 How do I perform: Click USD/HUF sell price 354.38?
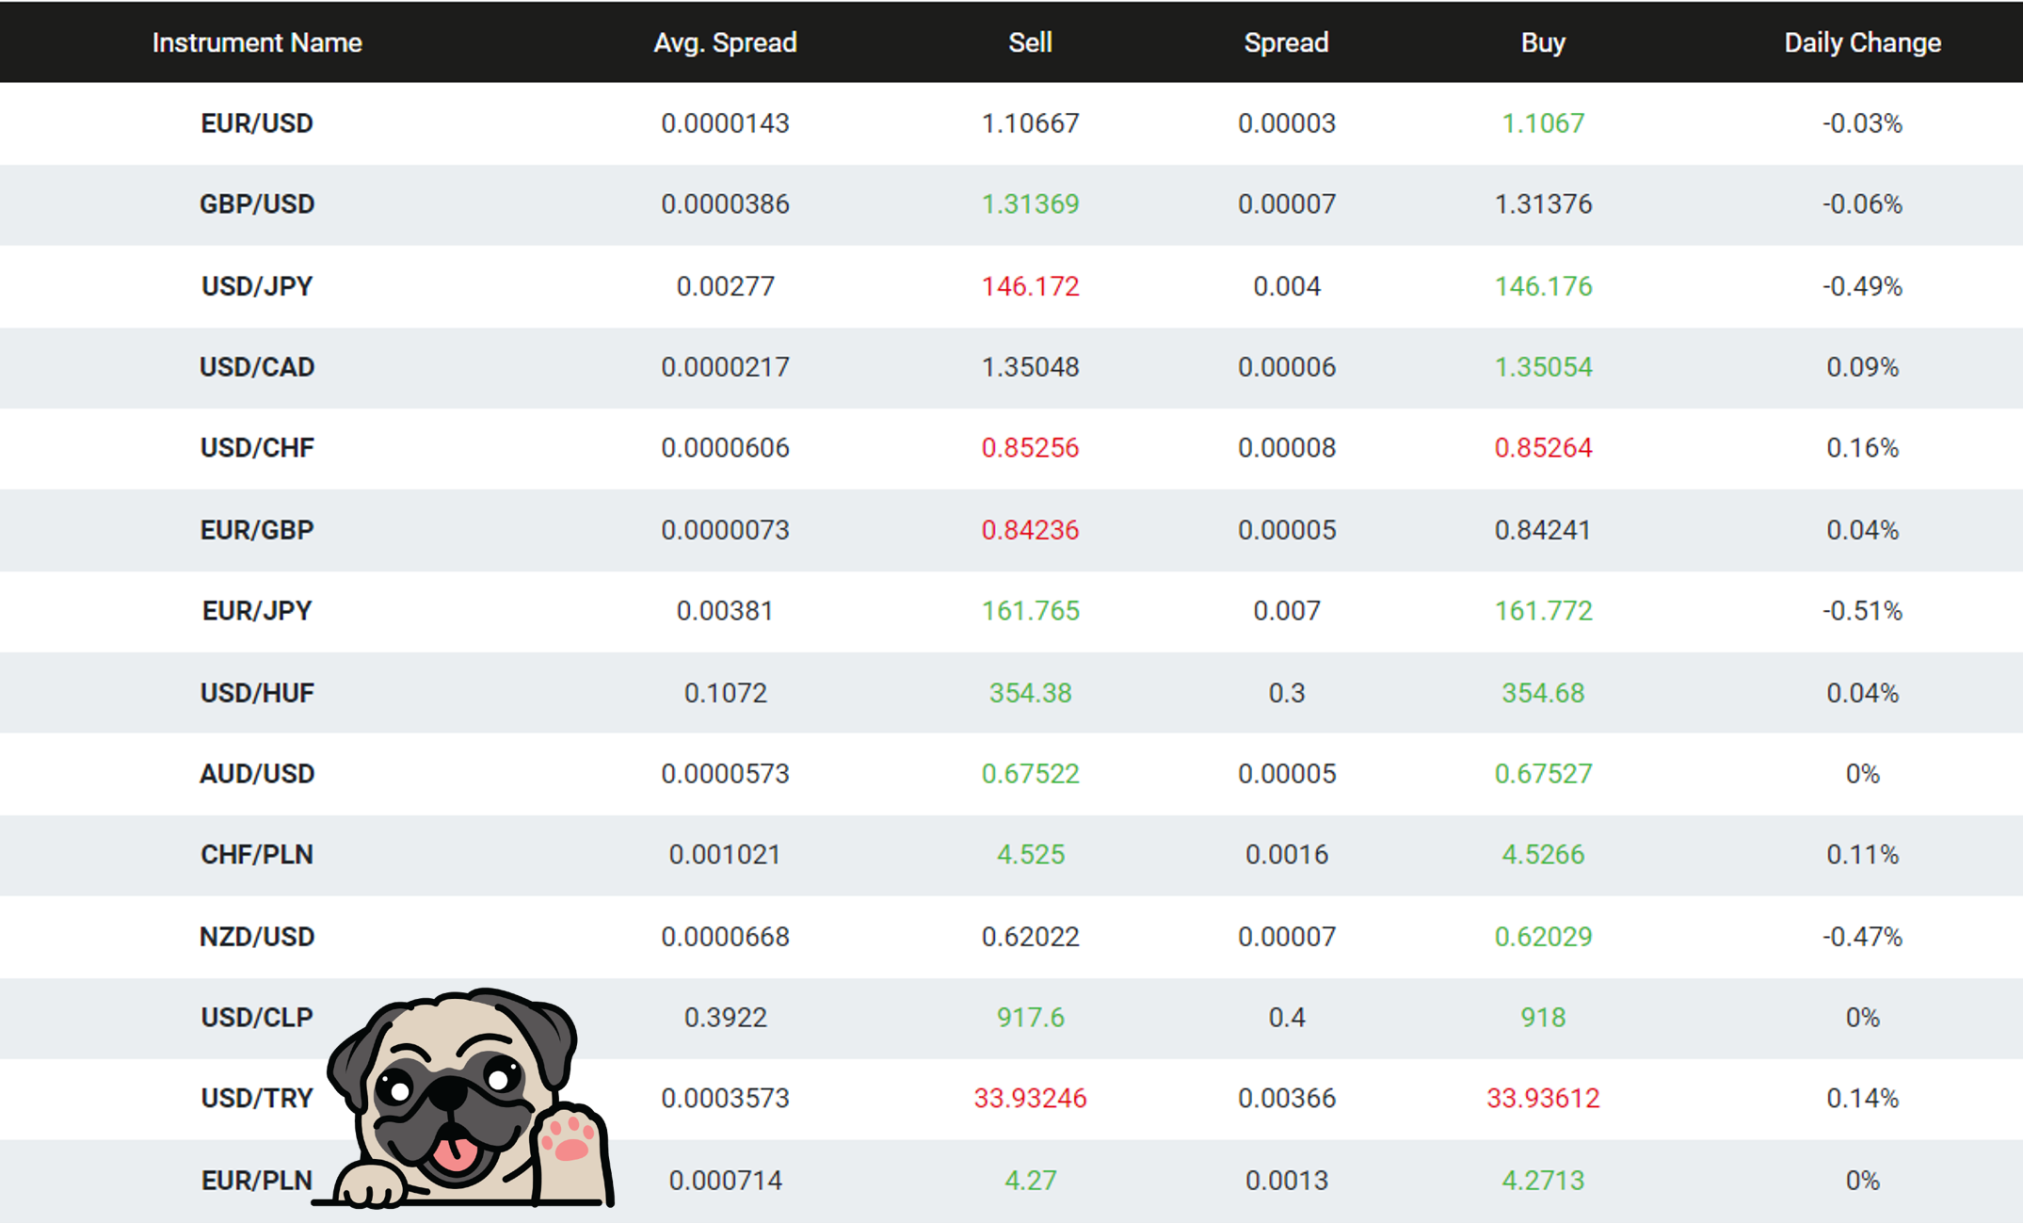click(x=1030, y=693)
